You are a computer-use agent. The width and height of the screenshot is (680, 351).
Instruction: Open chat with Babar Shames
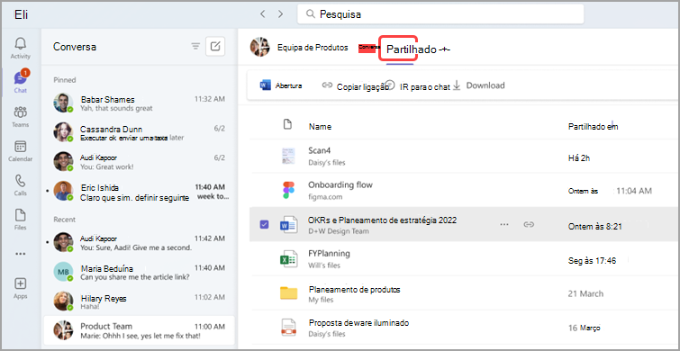140,103
